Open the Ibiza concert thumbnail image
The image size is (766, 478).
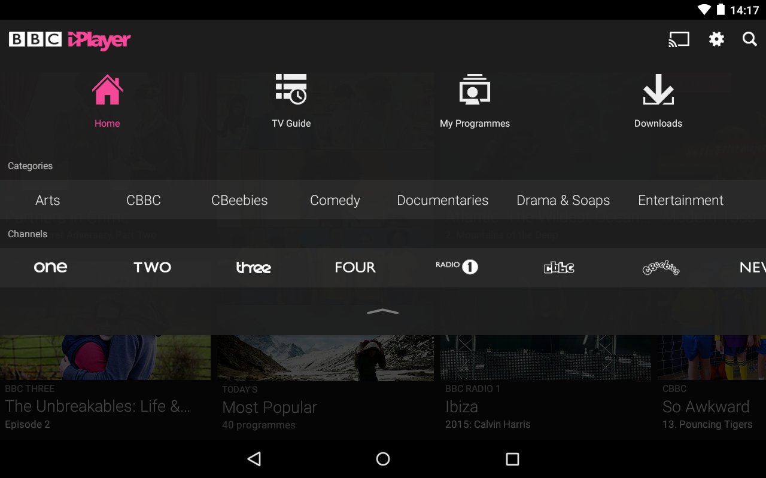(546, 357)
